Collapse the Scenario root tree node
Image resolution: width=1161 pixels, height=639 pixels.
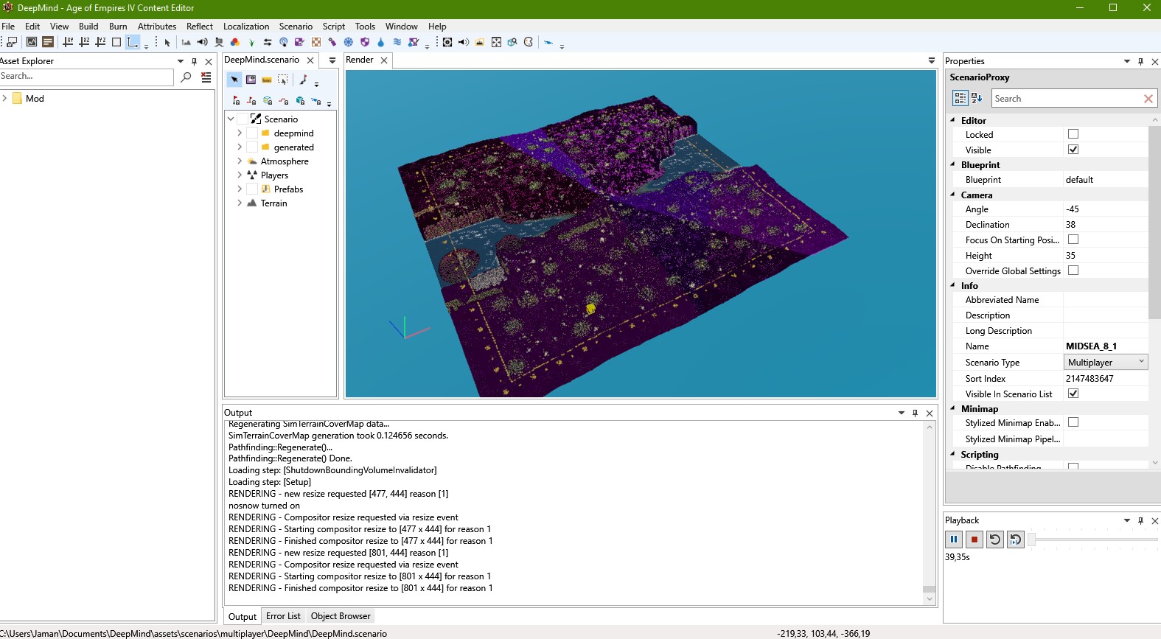pos(231,119)
